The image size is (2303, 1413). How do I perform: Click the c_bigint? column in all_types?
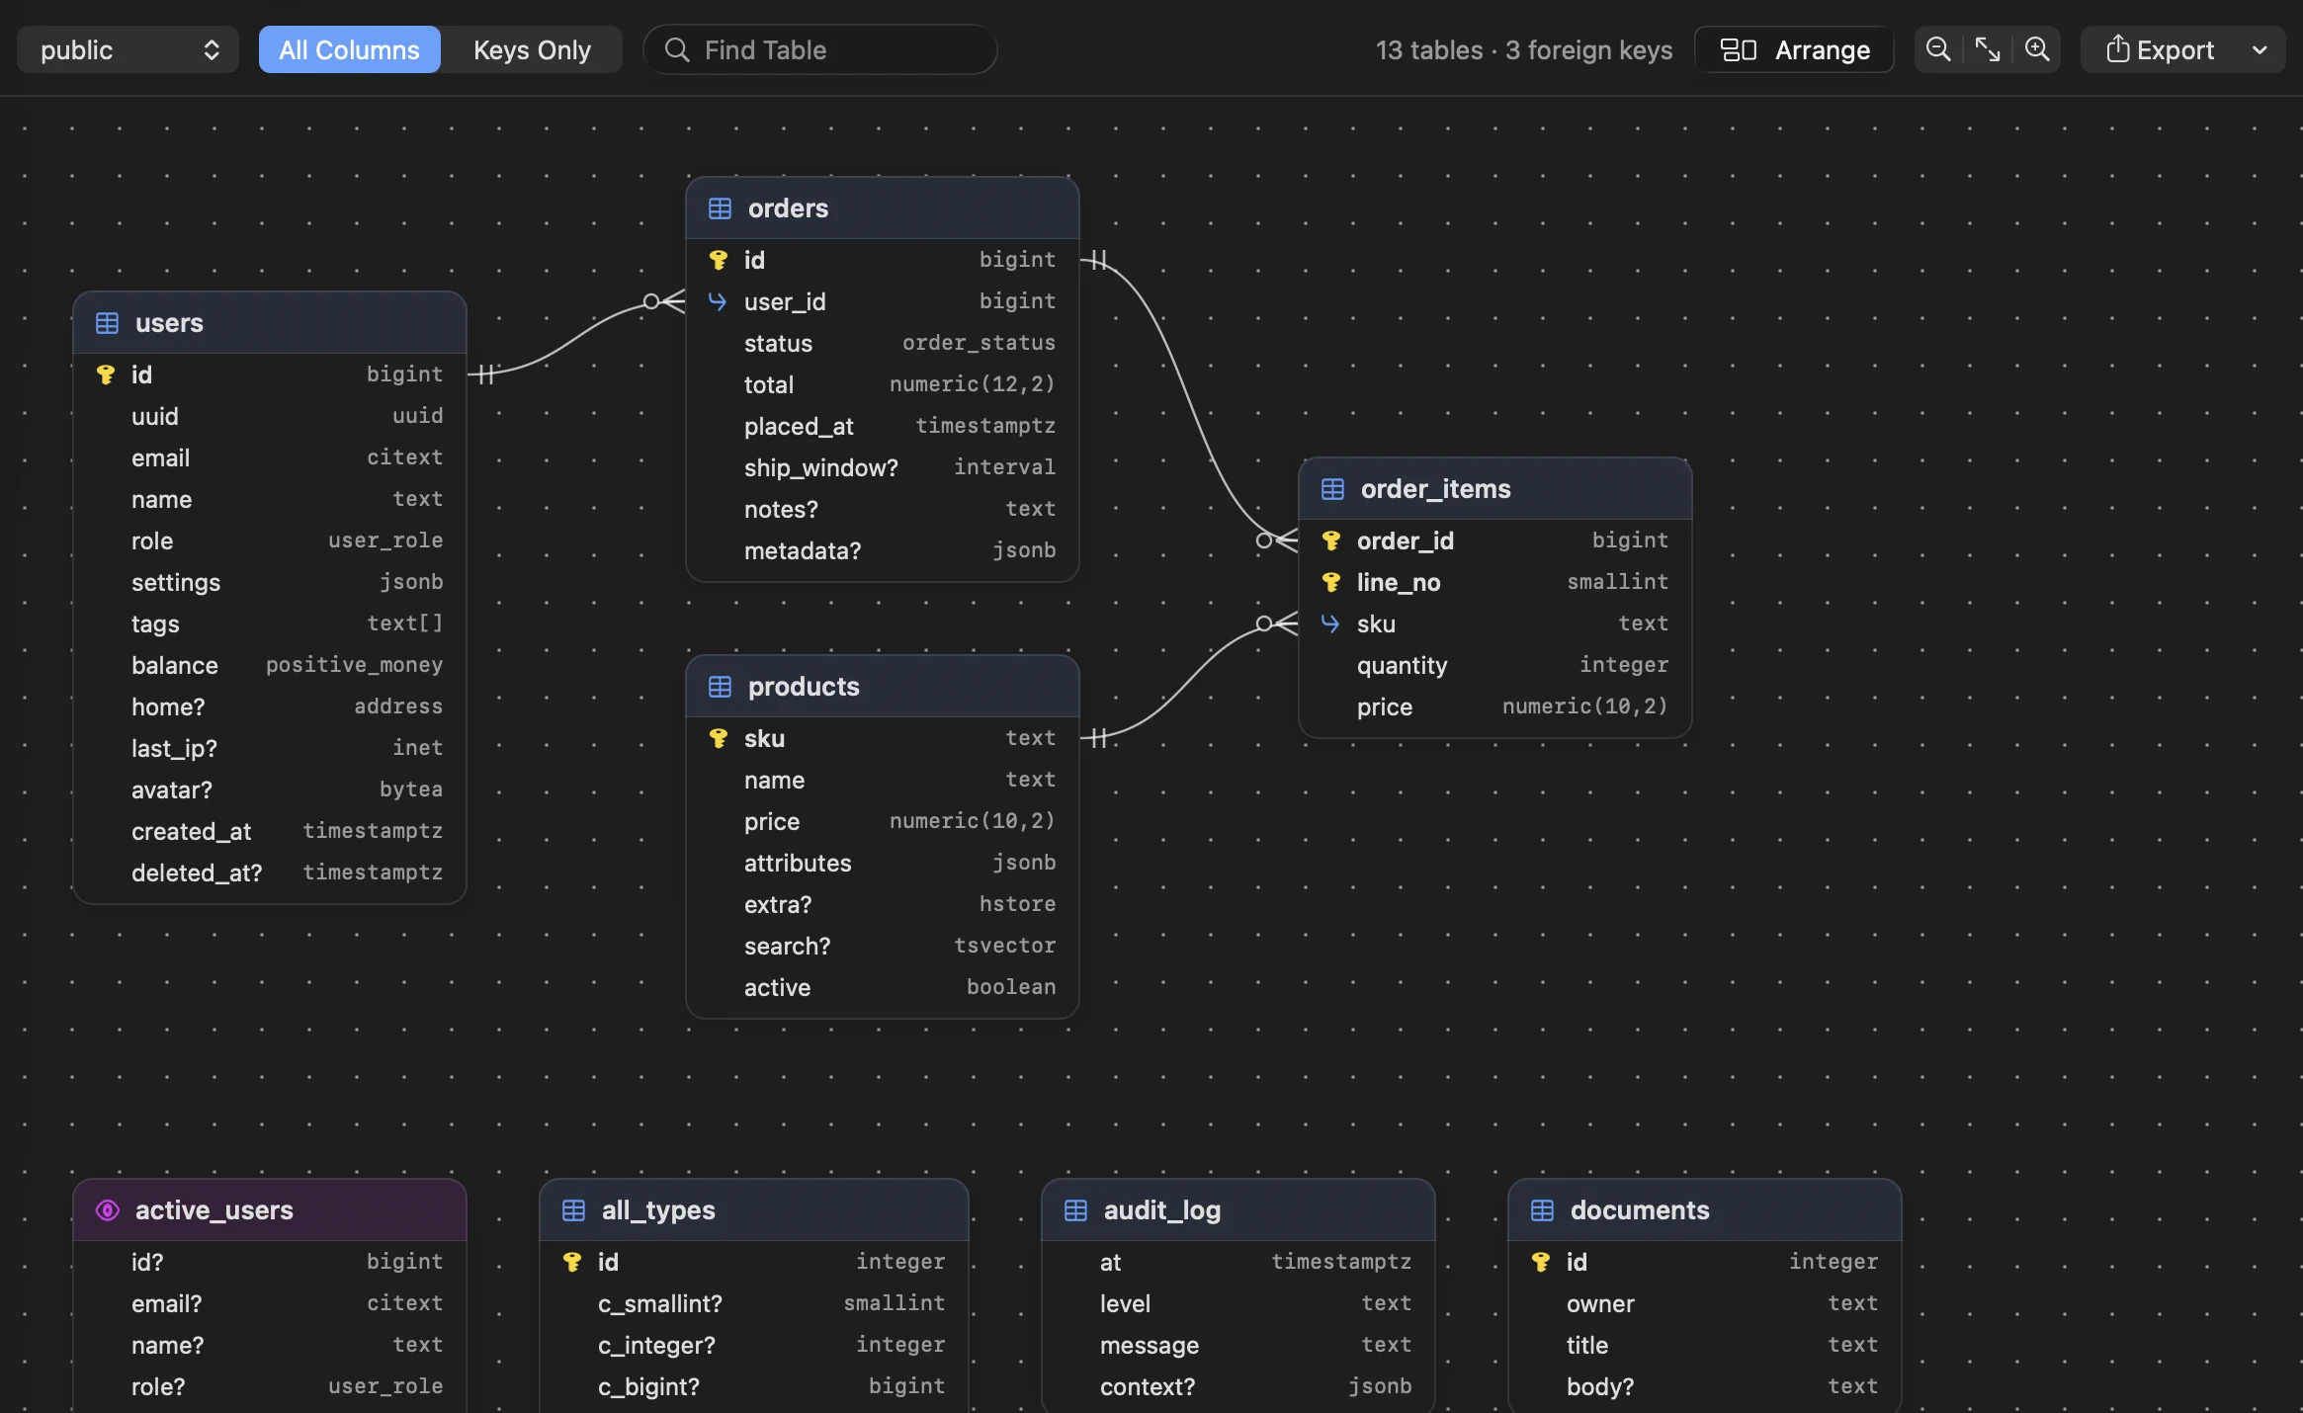[x=754, y=1386]
